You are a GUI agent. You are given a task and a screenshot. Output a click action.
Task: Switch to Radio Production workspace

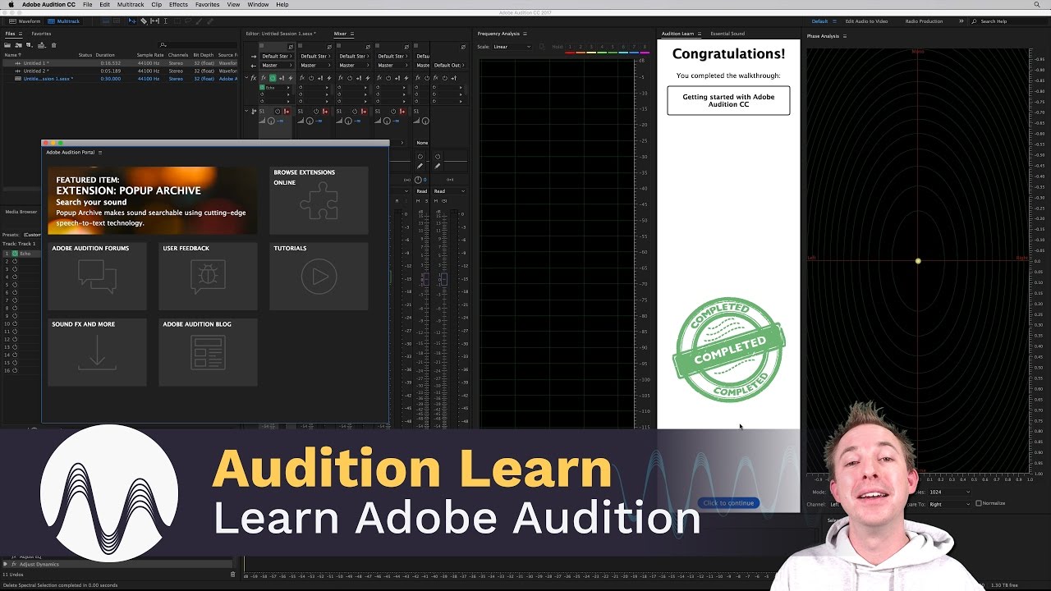924,21
